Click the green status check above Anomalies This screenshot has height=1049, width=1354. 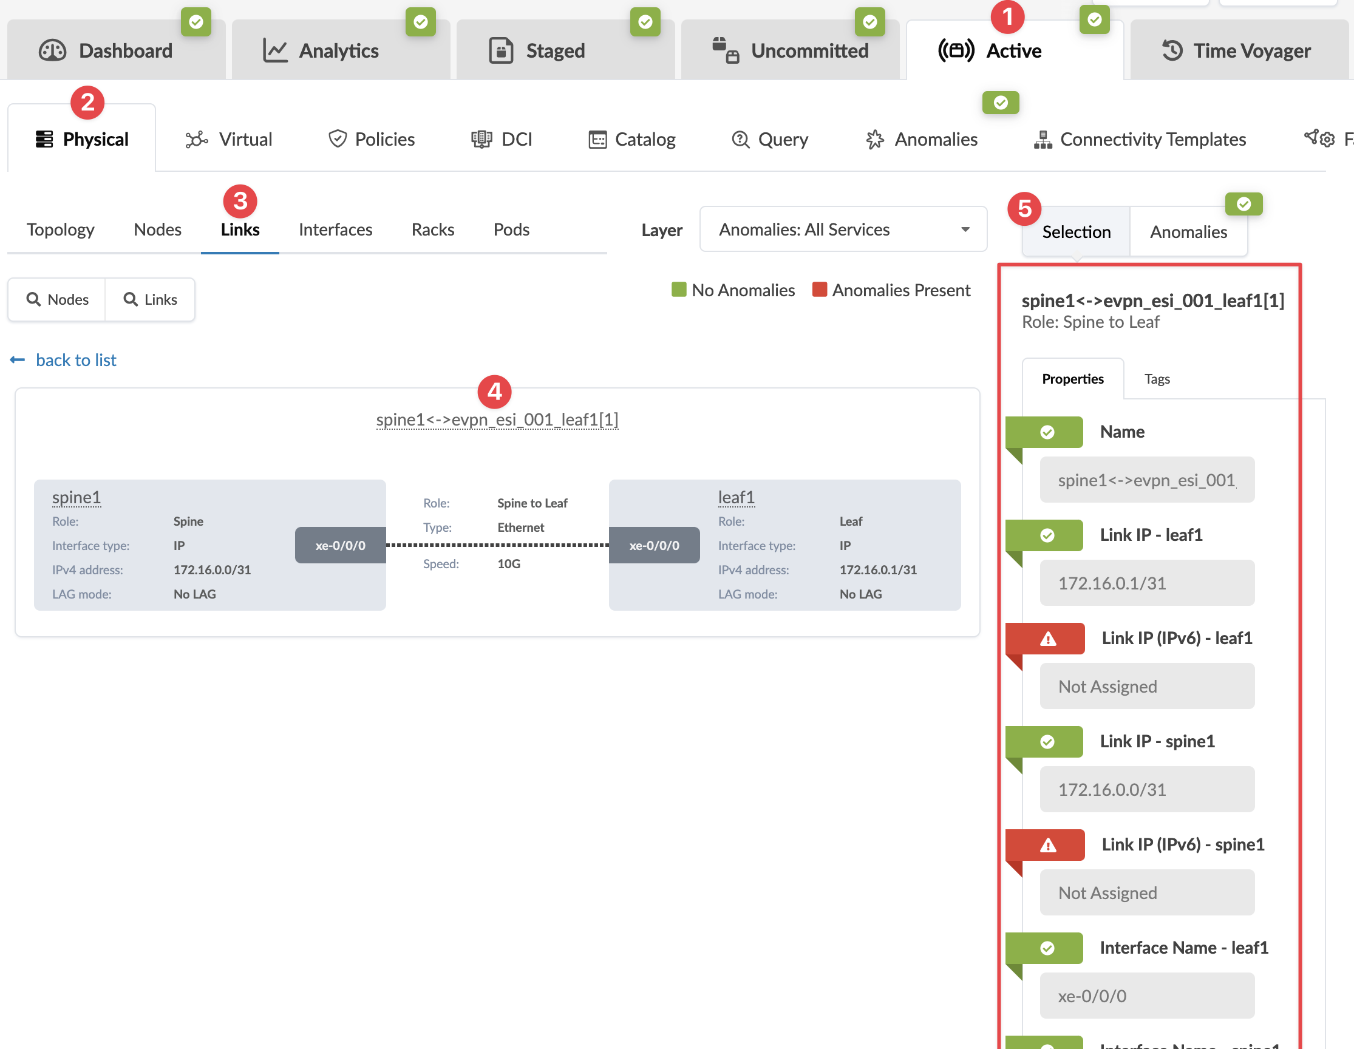point(1000,103)
